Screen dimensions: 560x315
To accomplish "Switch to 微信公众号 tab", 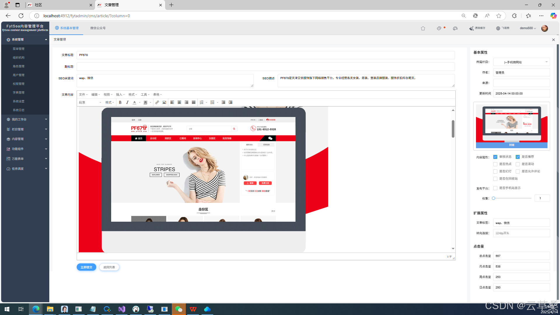I will [98, 28].
